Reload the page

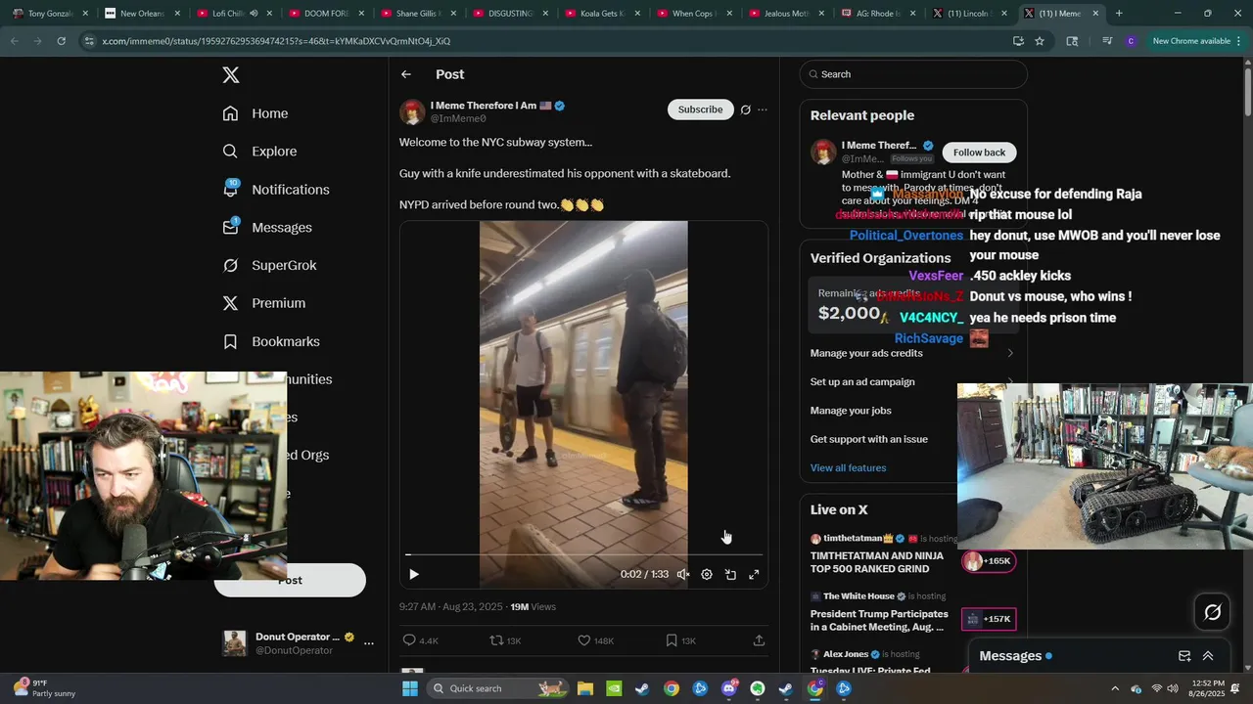pyautogui.click(x=61, y=41)
